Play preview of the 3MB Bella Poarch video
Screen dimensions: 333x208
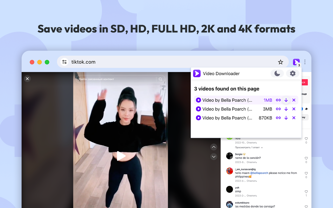coord(198,109)
